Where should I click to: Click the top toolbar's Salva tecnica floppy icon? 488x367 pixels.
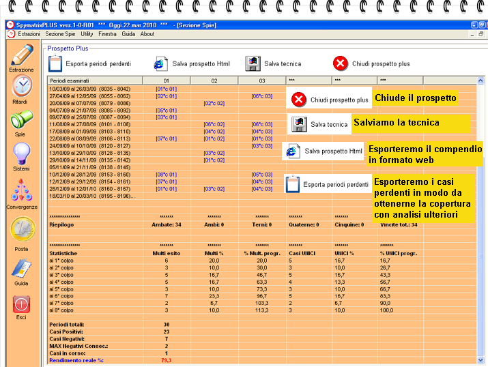[253, 63]
